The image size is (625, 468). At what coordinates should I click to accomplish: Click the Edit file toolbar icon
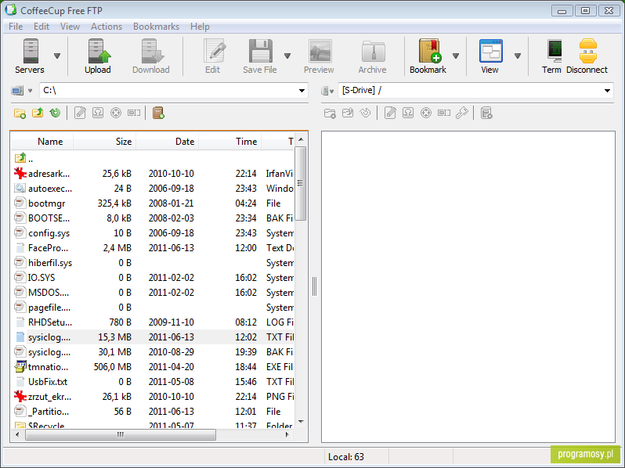click(214, 51)
